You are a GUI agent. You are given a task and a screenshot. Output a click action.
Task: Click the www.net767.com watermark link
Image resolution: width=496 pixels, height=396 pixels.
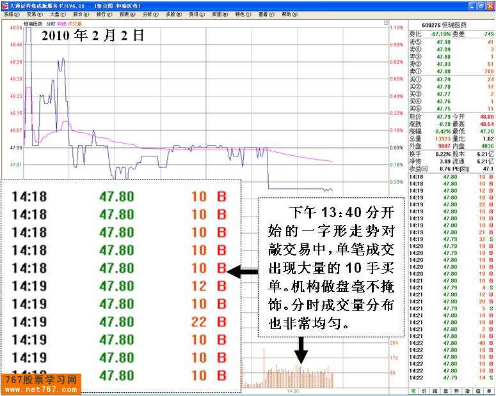click(x=41, y=389)
